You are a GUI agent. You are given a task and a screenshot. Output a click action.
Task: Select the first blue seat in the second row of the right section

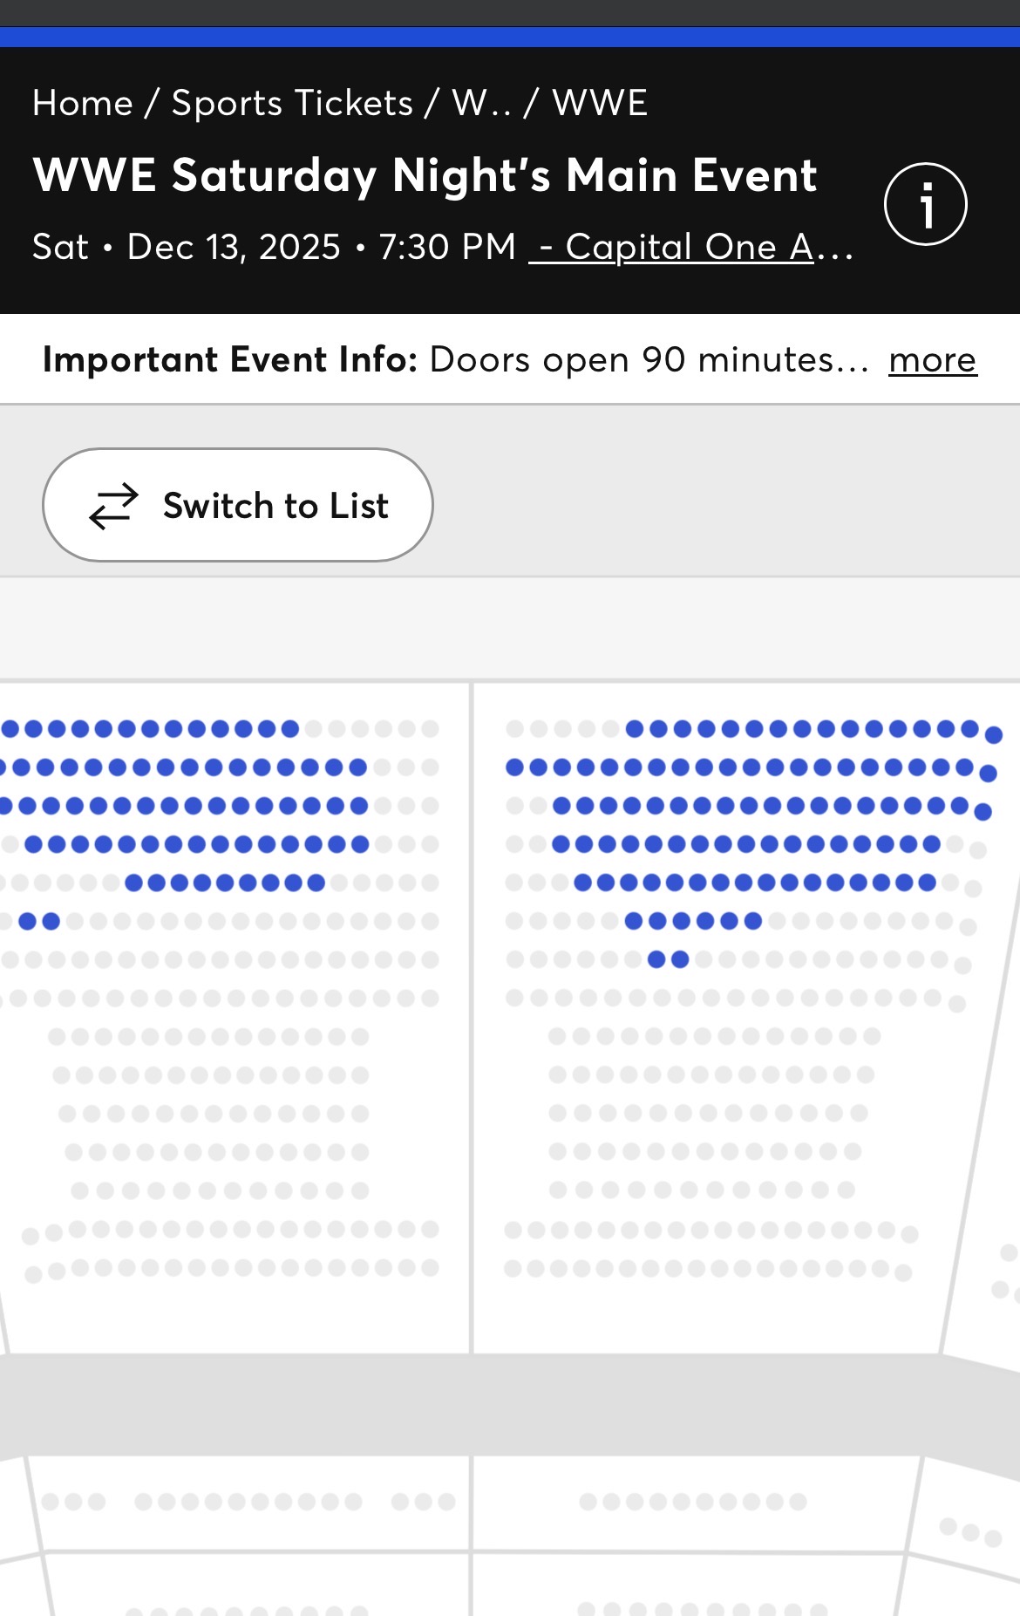pos(514,767)
